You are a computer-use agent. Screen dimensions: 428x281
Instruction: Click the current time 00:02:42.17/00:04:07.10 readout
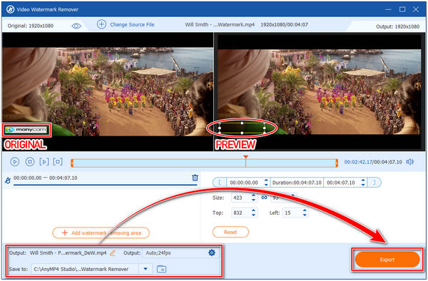pos(373,162)
